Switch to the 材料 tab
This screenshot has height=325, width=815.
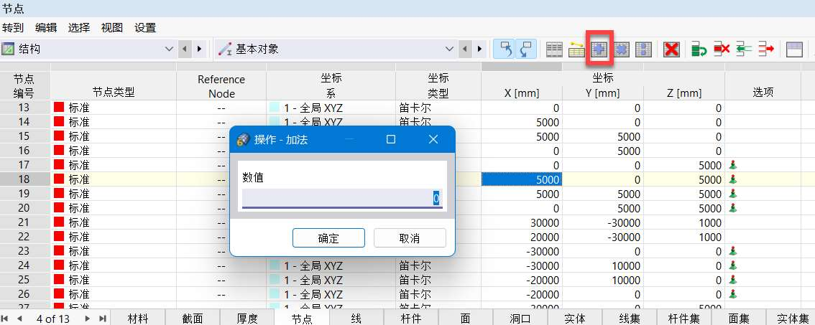(x=138, y=319)
